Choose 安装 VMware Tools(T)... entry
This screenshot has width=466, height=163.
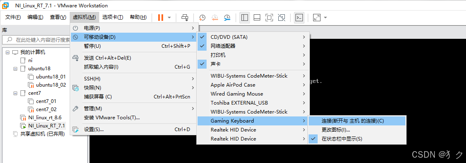(x=134, y=118)
